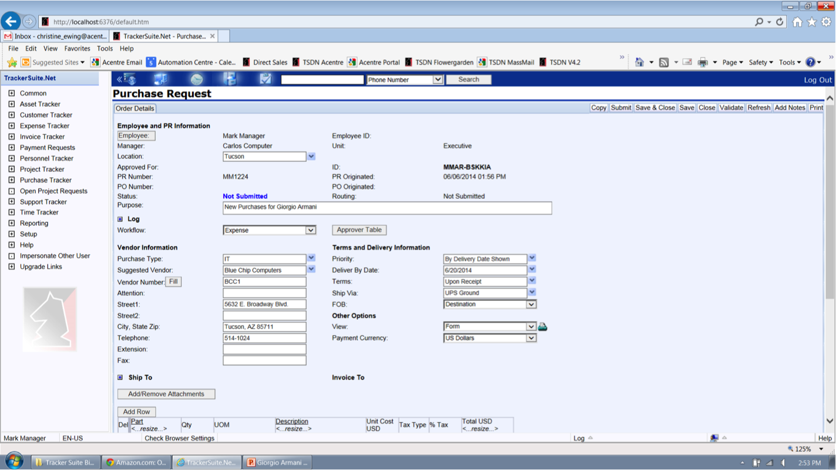Click the blue Help question mark icon
This screenshot has height=470, width=836.
coord(811,62)
